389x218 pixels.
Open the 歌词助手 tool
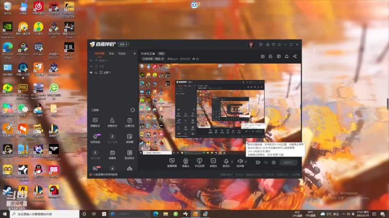click(x=129, y=155)
